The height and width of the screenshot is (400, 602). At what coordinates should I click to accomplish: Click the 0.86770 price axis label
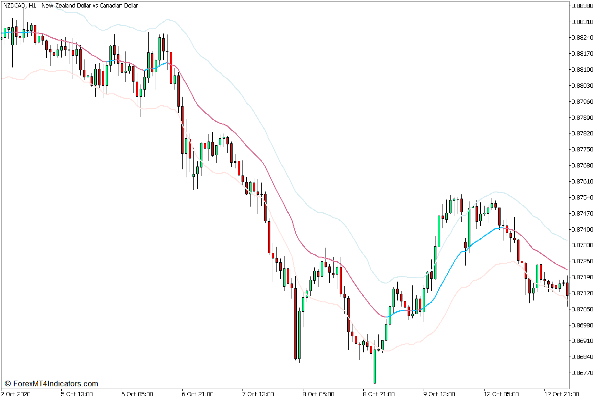point(582,373)
